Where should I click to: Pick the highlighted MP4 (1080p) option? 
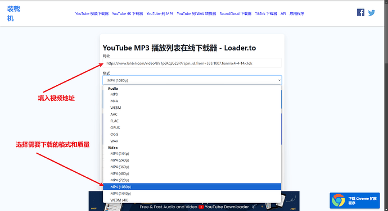pos(192,187)
